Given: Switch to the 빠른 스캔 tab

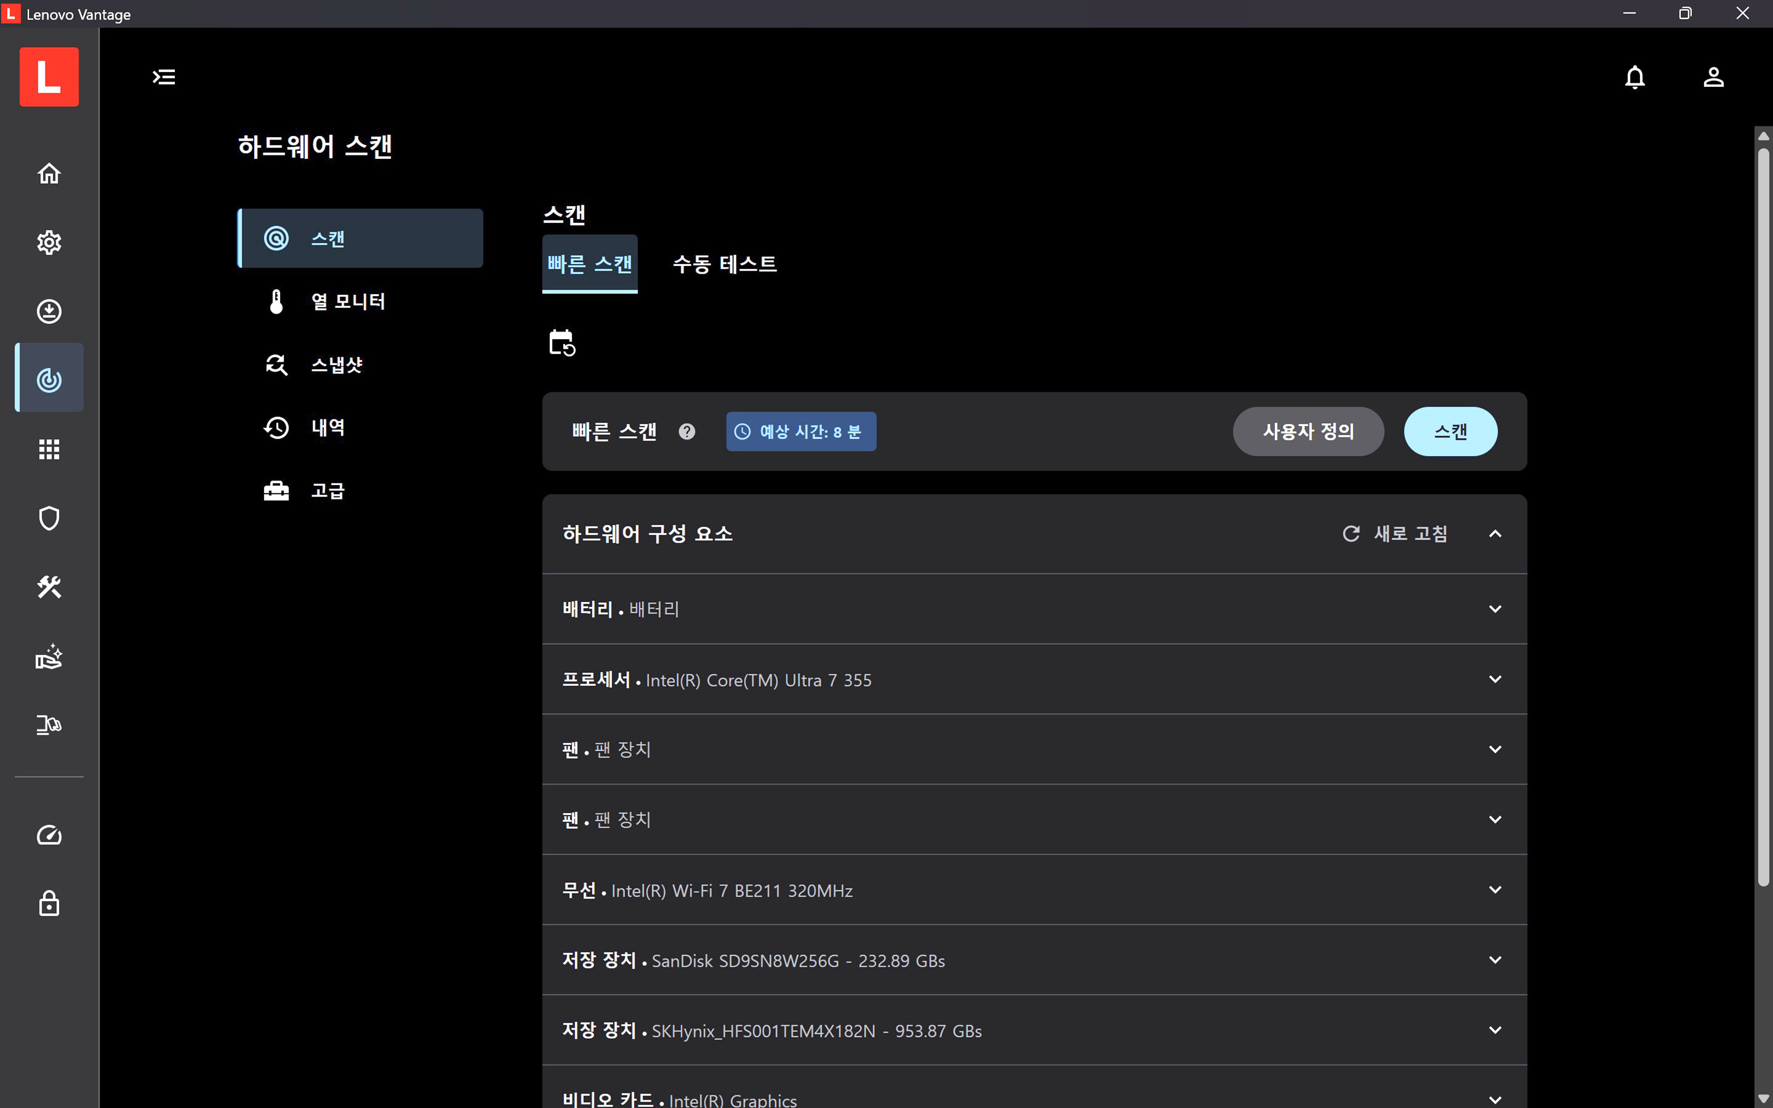Looking at the screenshot, I should coord(590,264).
